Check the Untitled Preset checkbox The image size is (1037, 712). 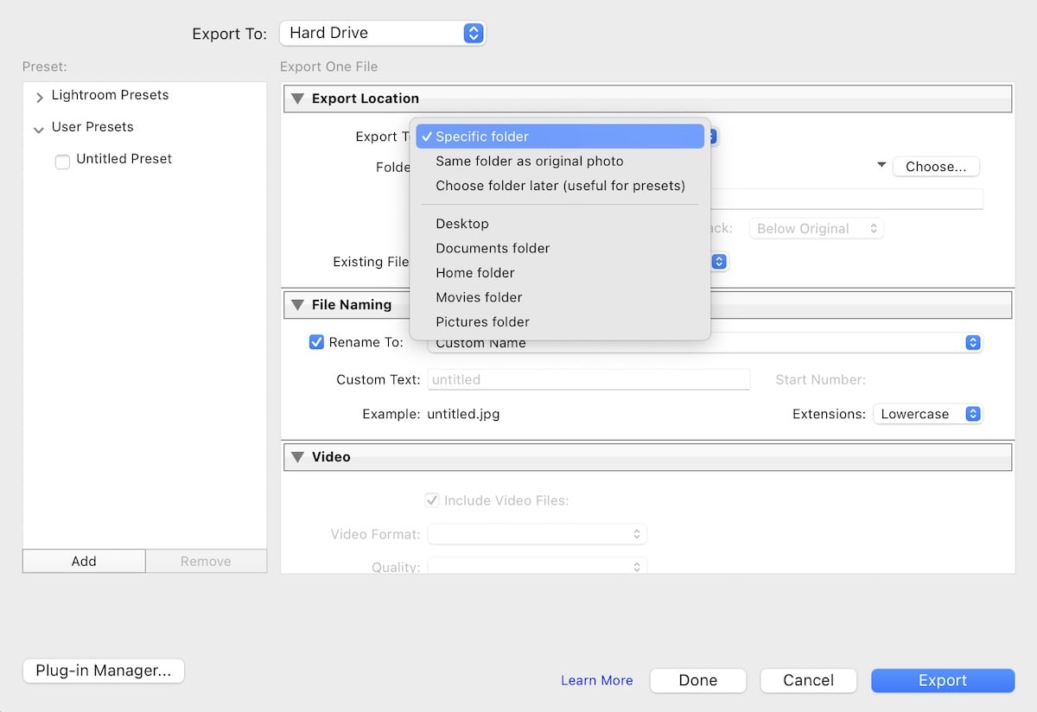(62, 160)
